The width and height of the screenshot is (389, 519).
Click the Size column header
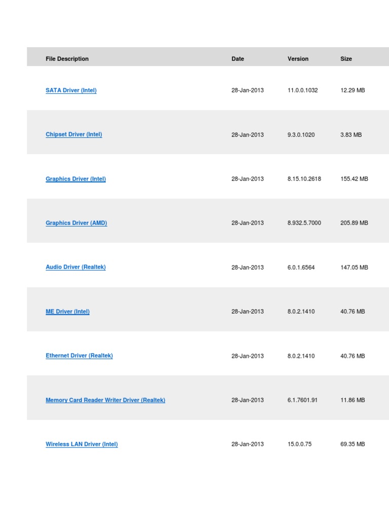click(x=346, y=59)
